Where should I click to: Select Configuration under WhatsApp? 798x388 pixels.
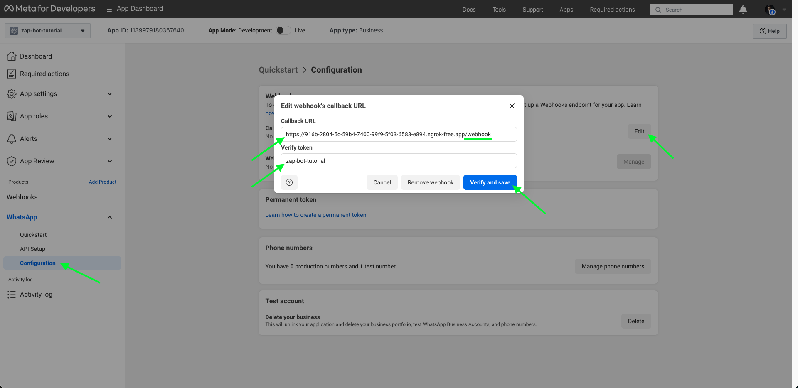tap(62, 263)
